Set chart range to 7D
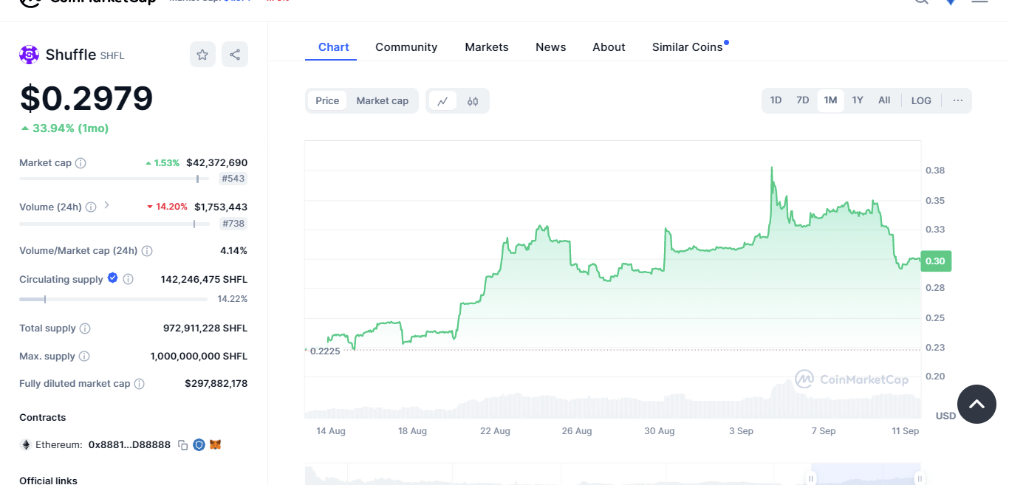This screenshot has width=1009, height=485. point(803,100)
